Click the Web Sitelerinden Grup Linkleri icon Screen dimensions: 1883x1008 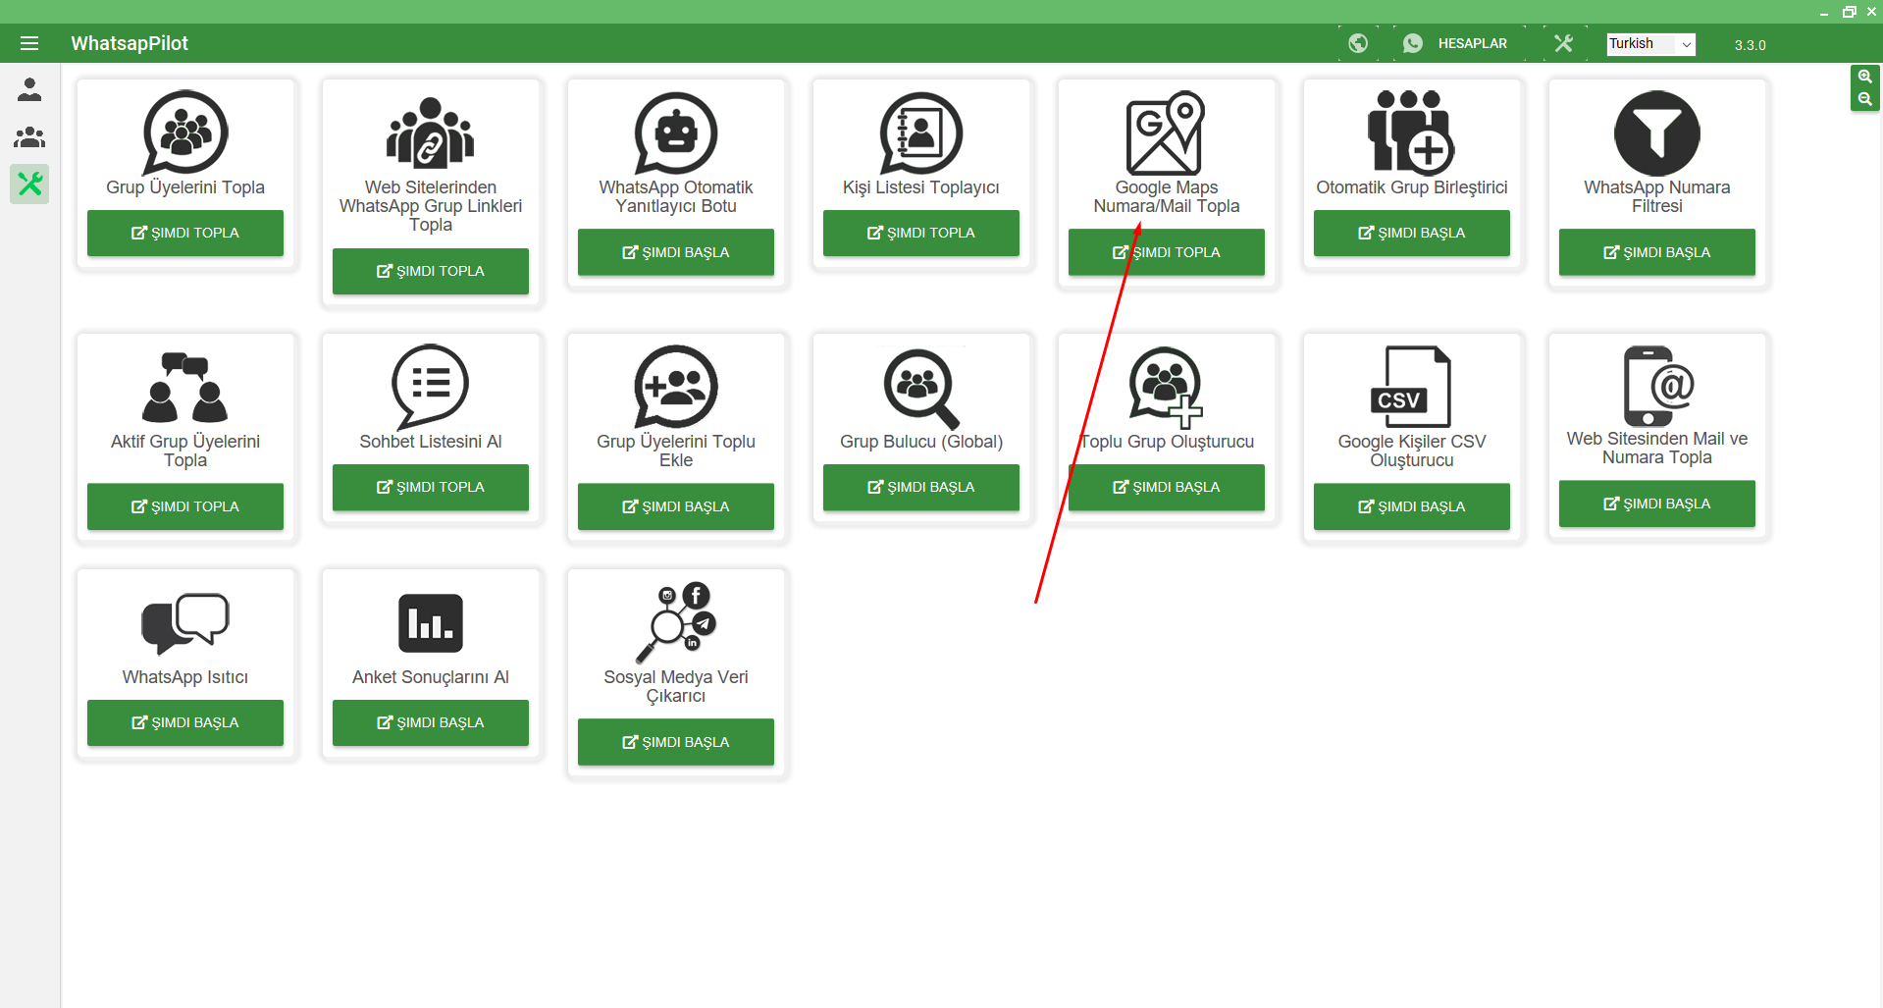(431, 133)
